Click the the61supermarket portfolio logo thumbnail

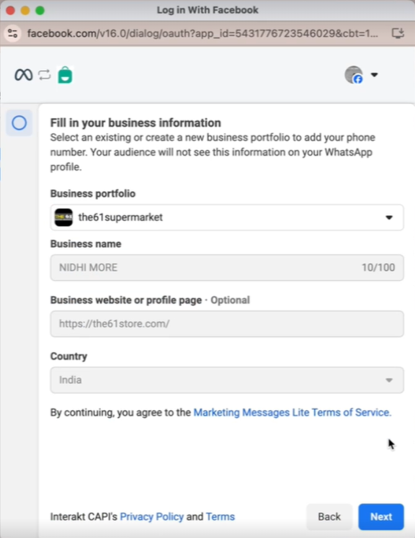click(63, 218)
